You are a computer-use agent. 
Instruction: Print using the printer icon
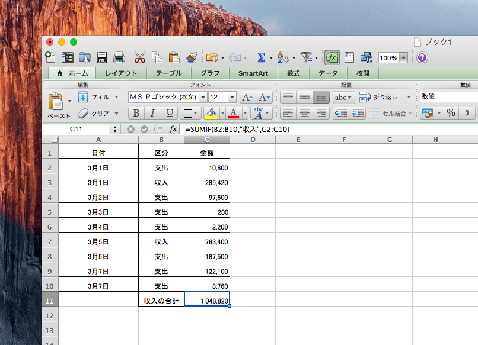pos(119,57)
